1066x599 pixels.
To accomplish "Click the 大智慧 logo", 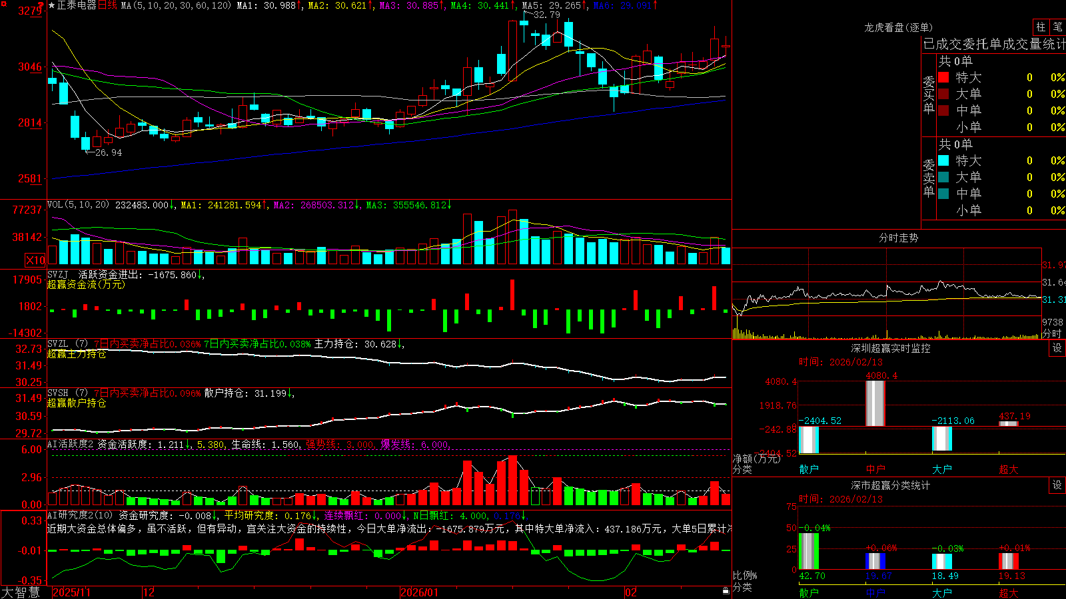I will click(x=21, y=592).
